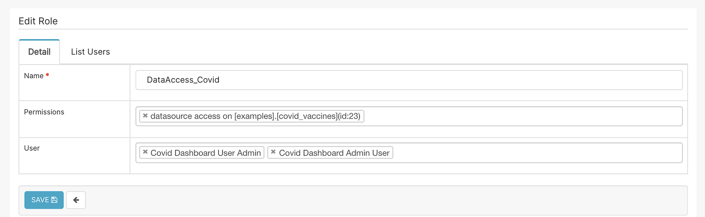Open the List Users tab
Viewport: 705px width, 217px height.
click(90, 52)
